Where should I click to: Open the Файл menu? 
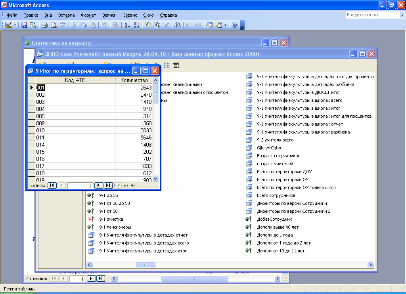(x=12, y=15)
